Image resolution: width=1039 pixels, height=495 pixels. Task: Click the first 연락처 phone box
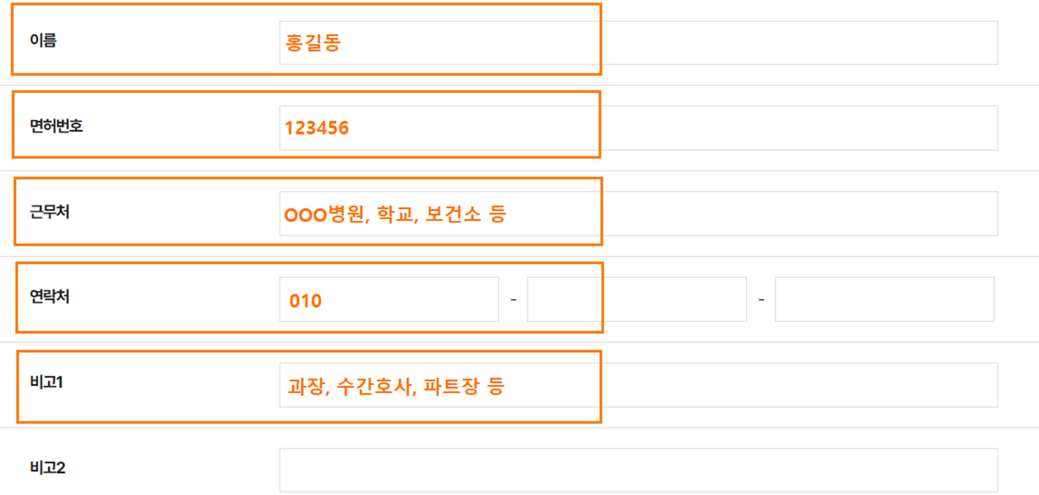389,299
